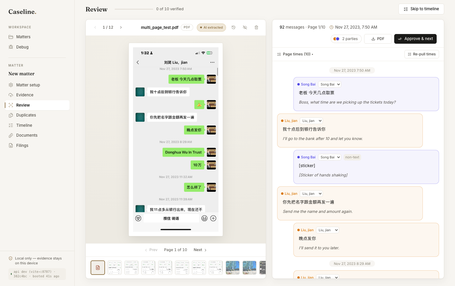Image resolution: width=455 pixels, height=286 pixels.
Task: Select the Review sidebar item
Action: tap(37, 105)
